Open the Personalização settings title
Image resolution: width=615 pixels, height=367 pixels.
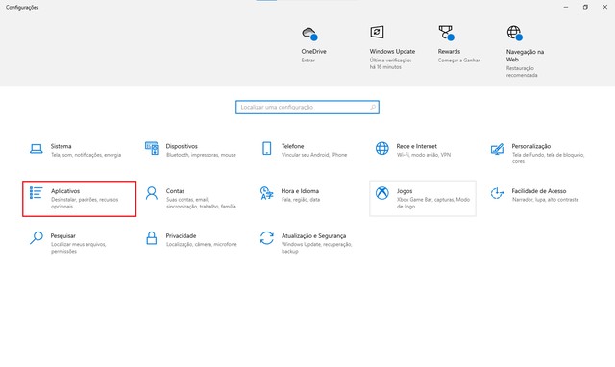point(531,146)
